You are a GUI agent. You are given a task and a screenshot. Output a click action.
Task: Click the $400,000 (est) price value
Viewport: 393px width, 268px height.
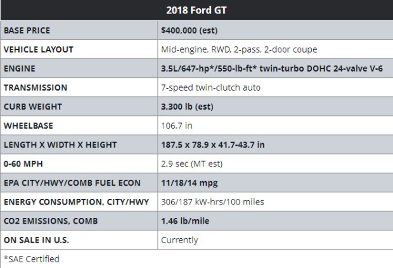click(190, 30)
